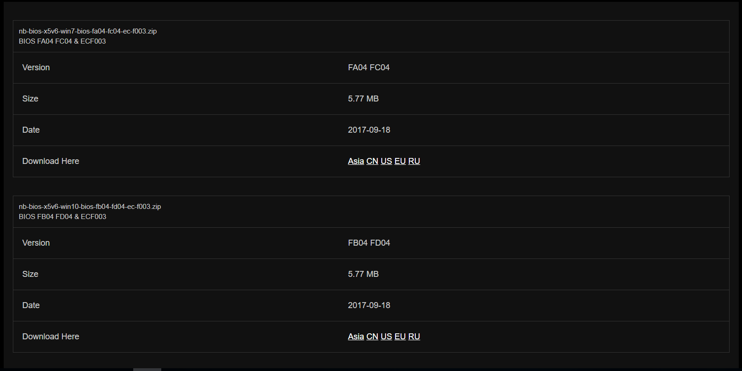
Task: Open the CN mirror for FA04 FC04 BIOS
Action: click(372, 161)
